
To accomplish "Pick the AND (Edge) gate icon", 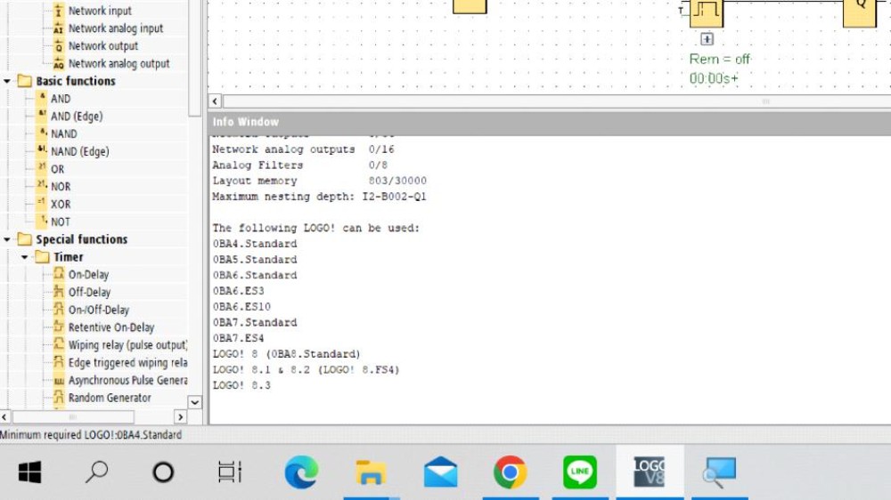I will pos(42,116).
